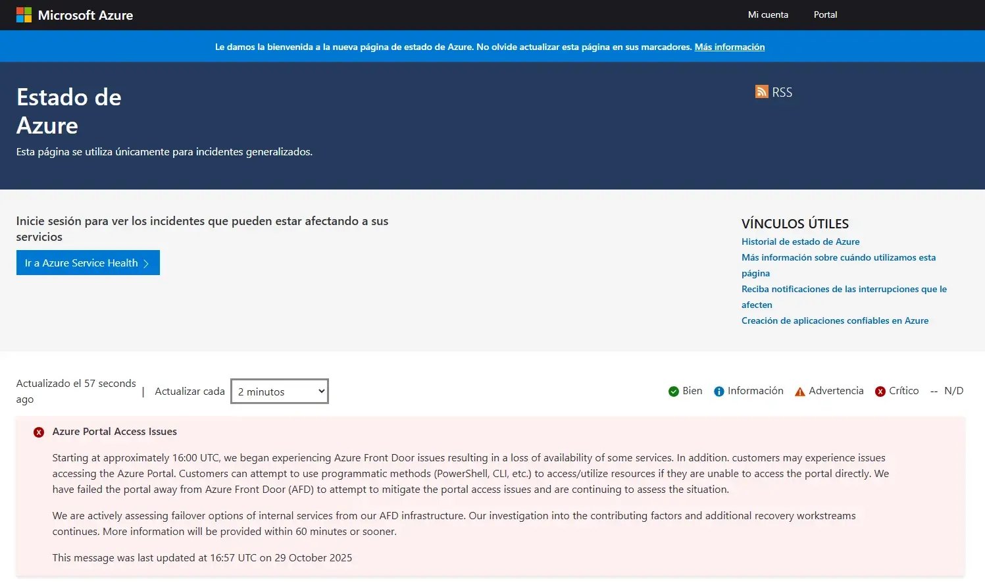Click the RSS text link
Screen dimensions: 985x585
(x=782, y=92)
